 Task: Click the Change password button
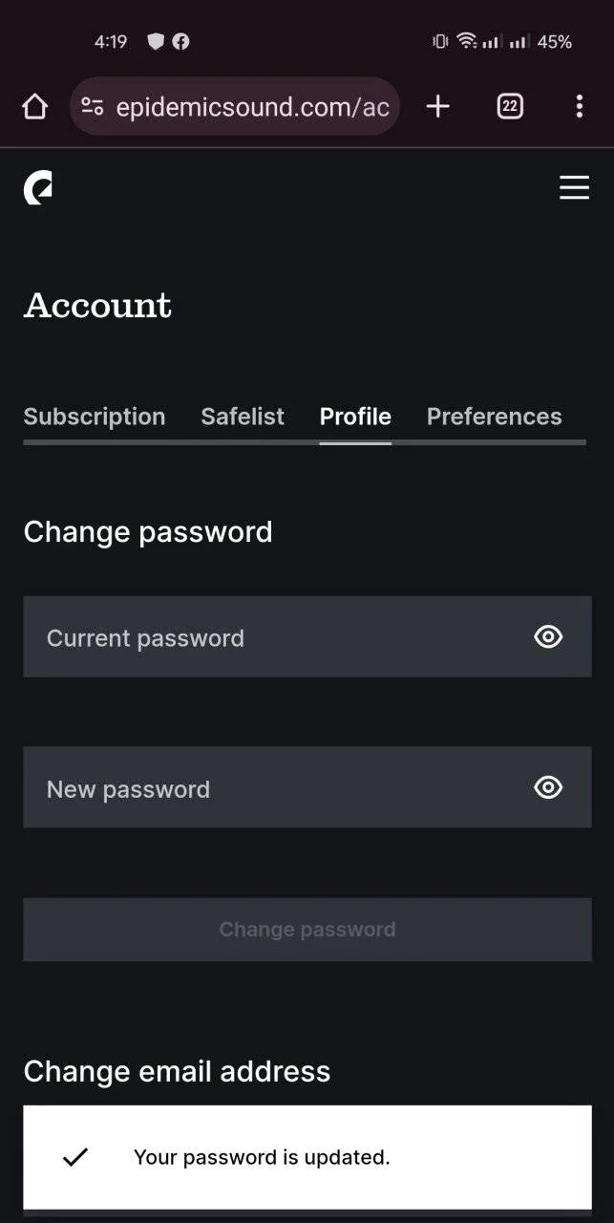[x=307, y=930]
